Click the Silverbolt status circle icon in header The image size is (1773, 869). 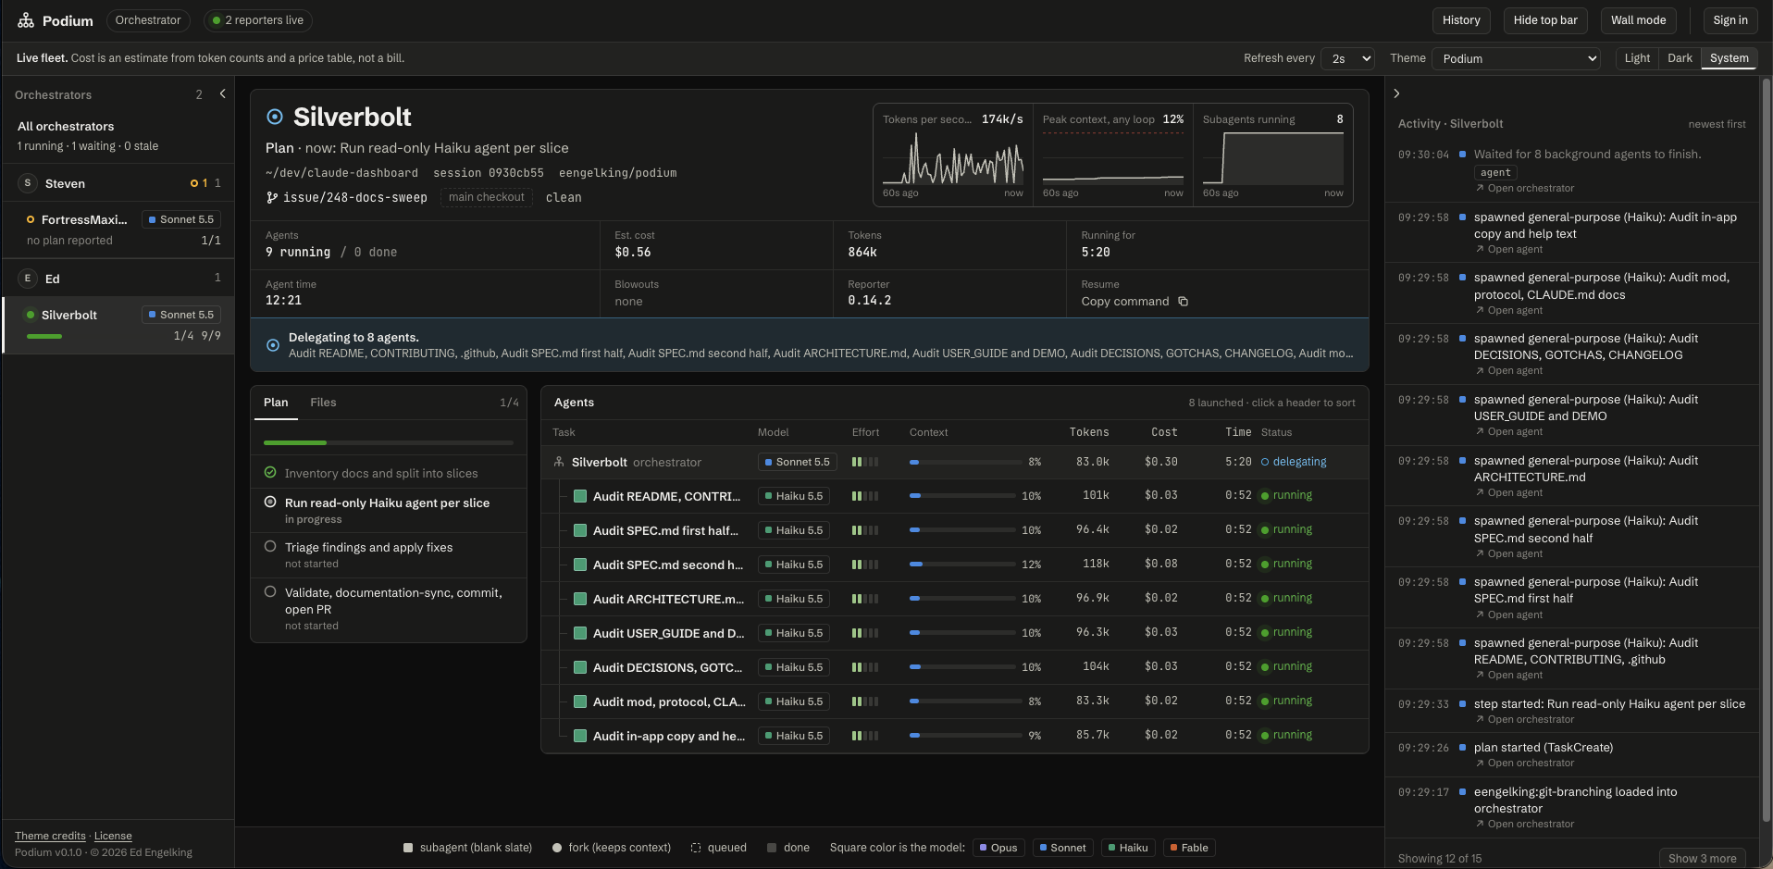coord(275,117)
